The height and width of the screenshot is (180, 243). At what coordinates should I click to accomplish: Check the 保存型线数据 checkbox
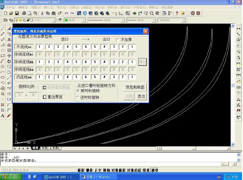tap(45, 88)
